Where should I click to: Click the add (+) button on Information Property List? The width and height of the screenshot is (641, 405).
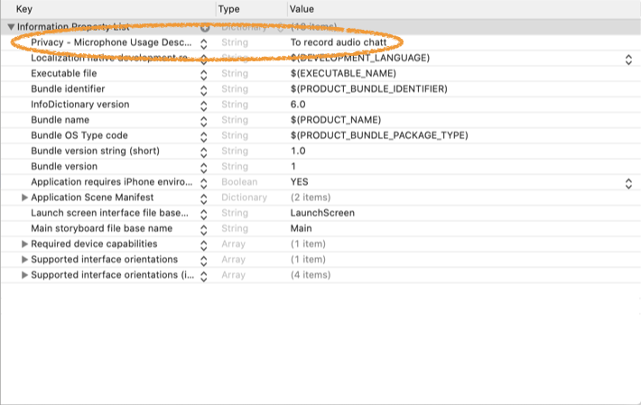pyautogui.click(x=205, y=27)
